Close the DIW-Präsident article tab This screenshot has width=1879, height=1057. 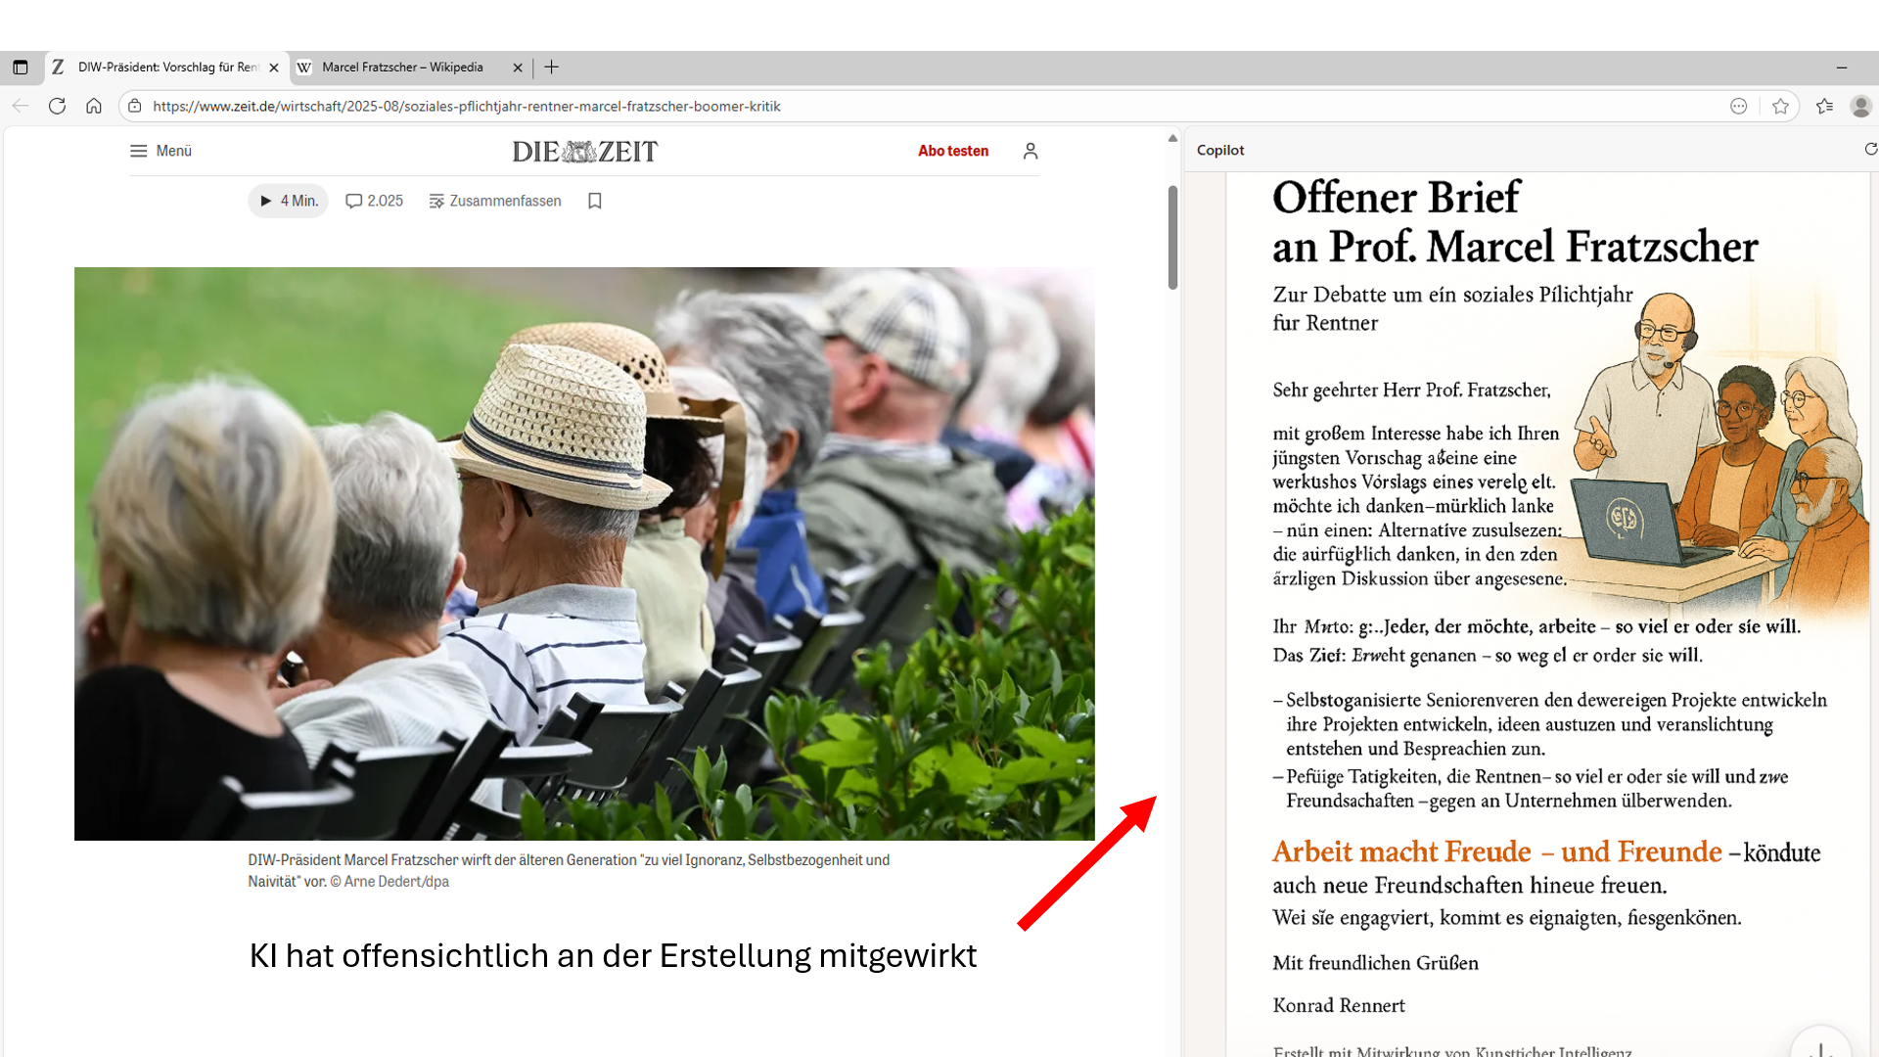(274, 68)
